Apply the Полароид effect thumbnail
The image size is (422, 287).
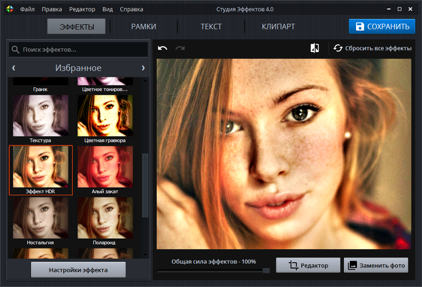coord(105,218)
